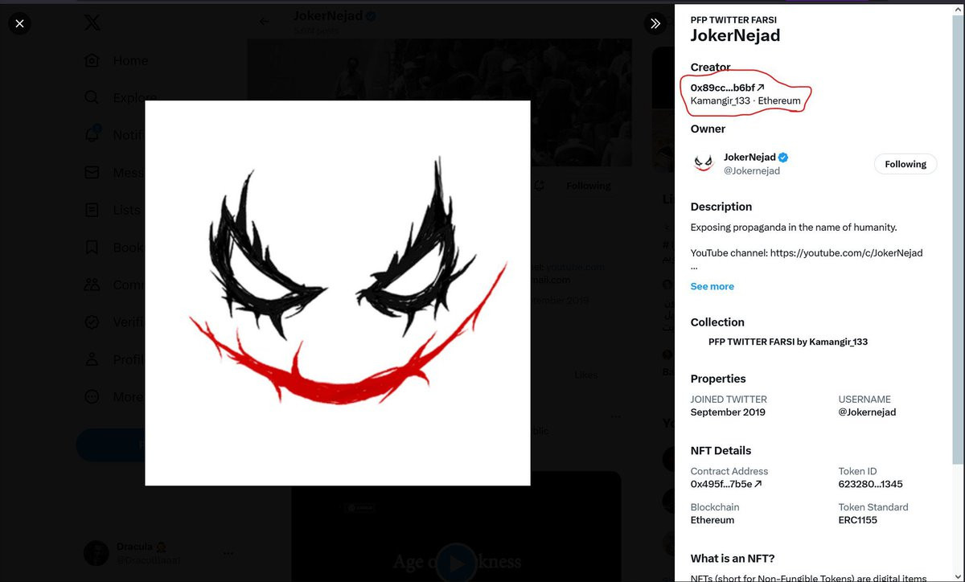Image resolution: width=965 pixels, height=582 pixels.
Task: Open More circle icon in the sidebar
Action: pos(92,396)
